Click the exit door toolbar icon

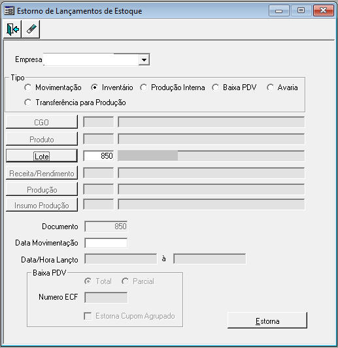[12, 29]
